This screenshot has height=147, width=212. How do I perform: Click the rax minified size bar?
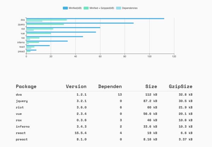55,37
